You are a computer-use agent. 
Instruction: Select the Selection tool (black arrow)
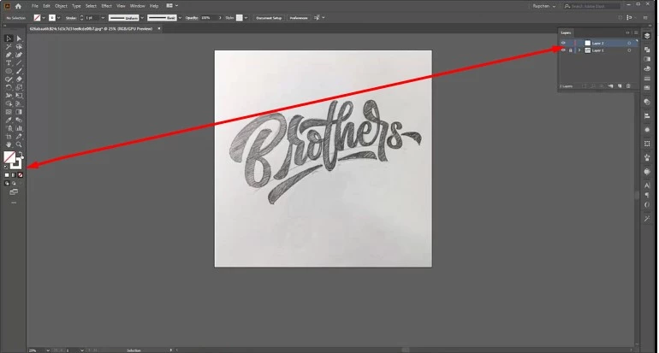tap(9, 38)
